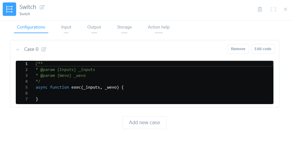292x158 pixels.
Task: Click line number 1 in editor gutter
Action: (x=26, y=64)
